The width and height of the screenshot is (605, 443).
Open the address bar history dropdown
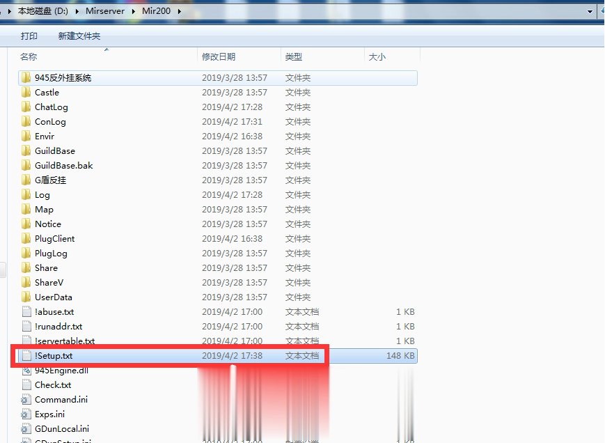pyautogui.click(x=590, y=12)
